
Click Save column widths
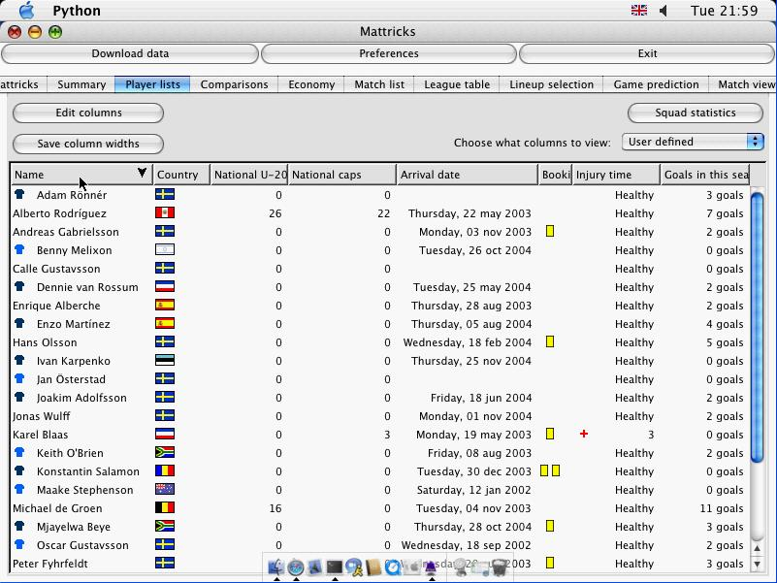click(x=88, y=144)
